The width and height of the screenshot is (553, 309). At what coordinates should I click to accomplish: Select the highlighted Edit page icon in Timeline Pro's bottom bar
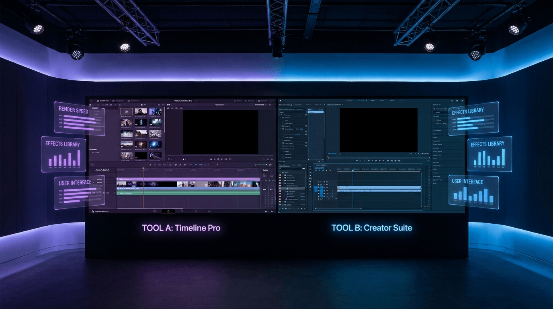(168, 211)
